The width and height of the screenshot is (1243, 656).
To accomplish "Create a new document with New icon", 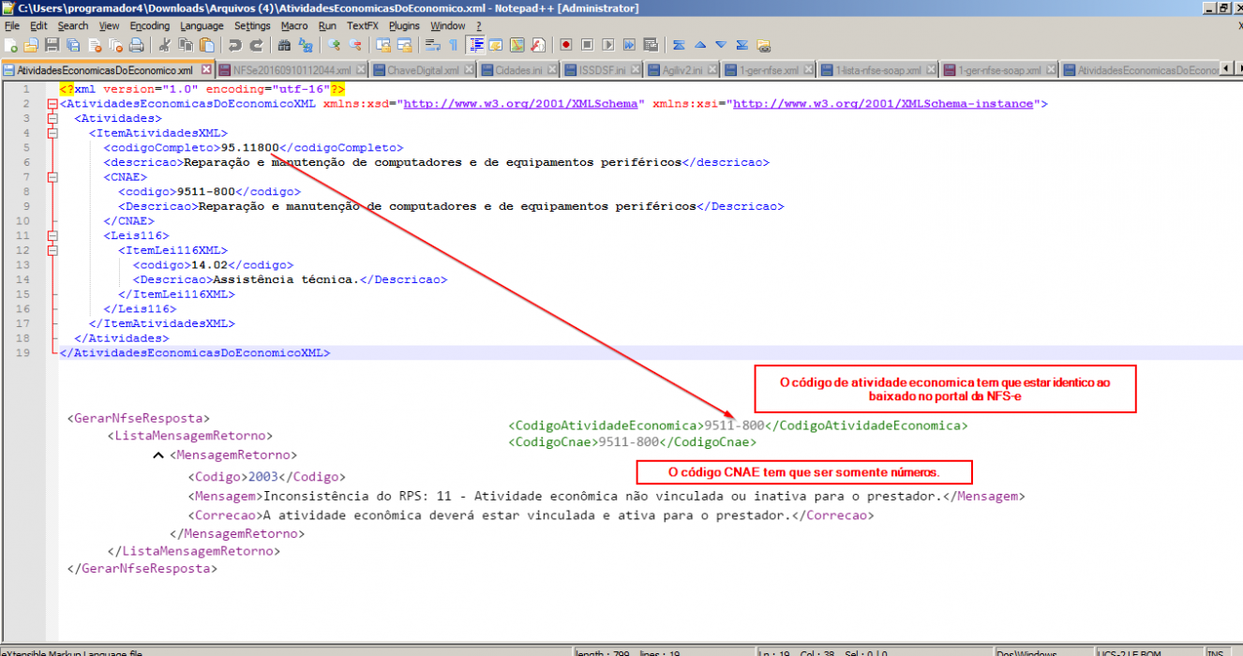I will [x=10, y=45].
